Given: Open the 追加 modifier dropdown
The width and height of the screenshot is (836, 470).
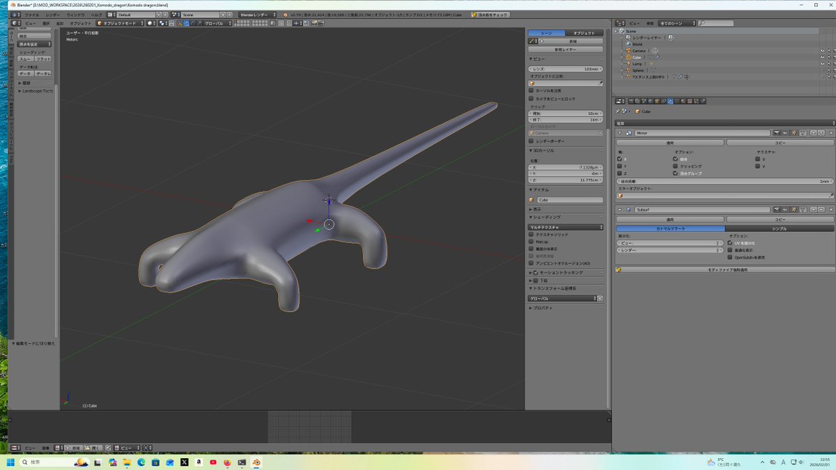Looking at the screenshot, I should click(725, 123).
